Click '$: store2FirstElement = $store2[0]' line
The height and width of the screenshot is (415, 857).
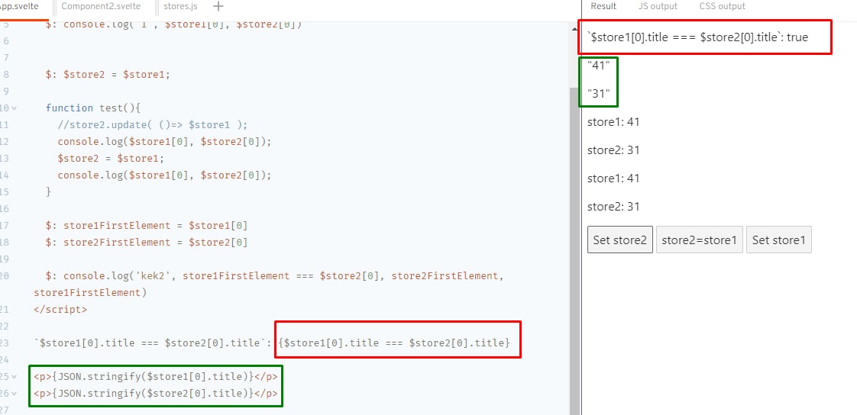tap(147, 243)
